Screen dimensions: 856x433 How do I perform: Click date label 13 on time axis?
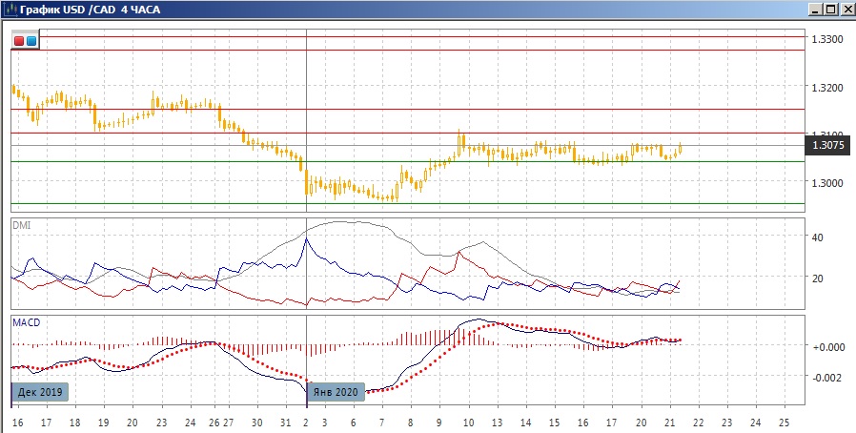tap(497, 423)
